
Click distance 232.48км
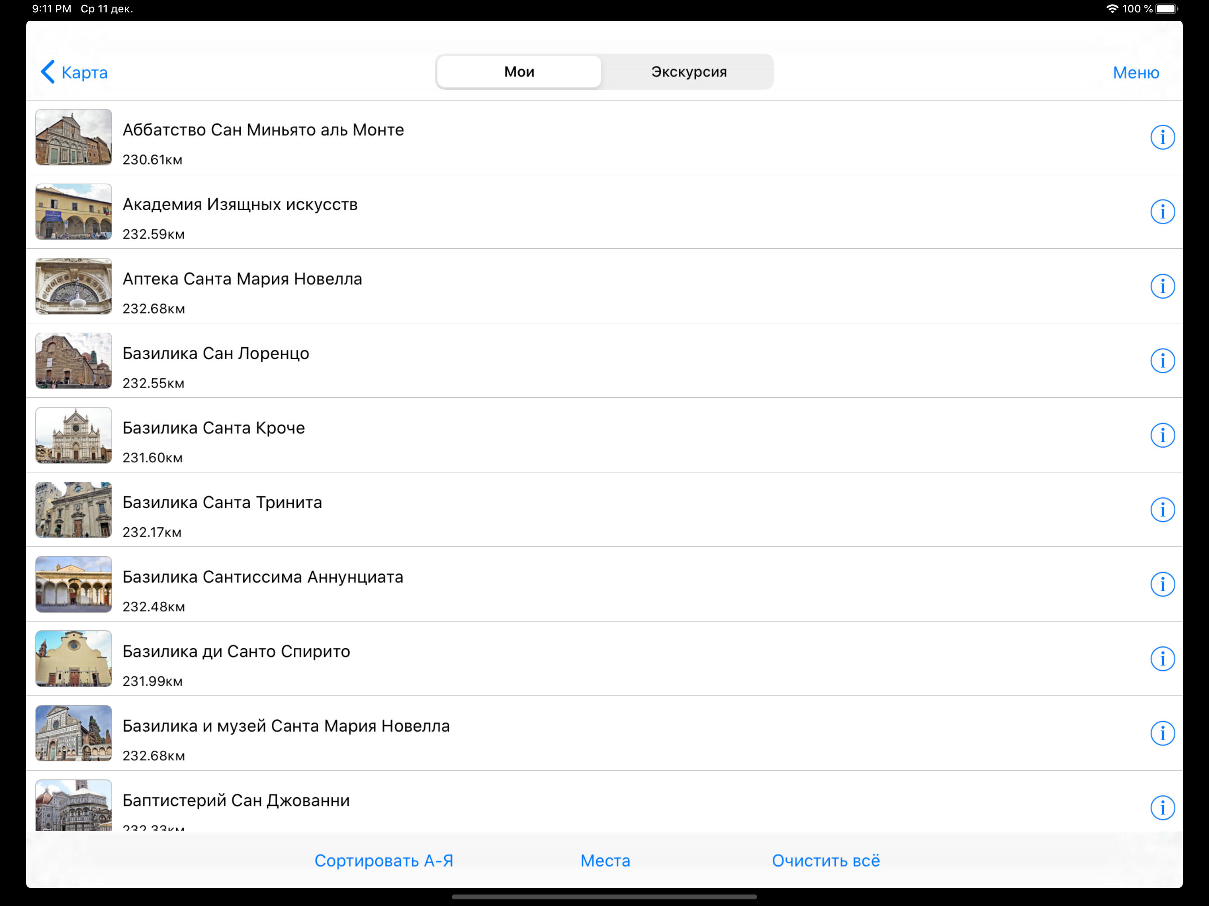point(154,607)
